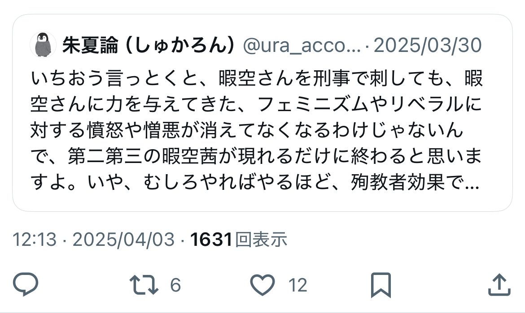
Task: Open the share upload arrow icon
Action: tap(499, 285)
